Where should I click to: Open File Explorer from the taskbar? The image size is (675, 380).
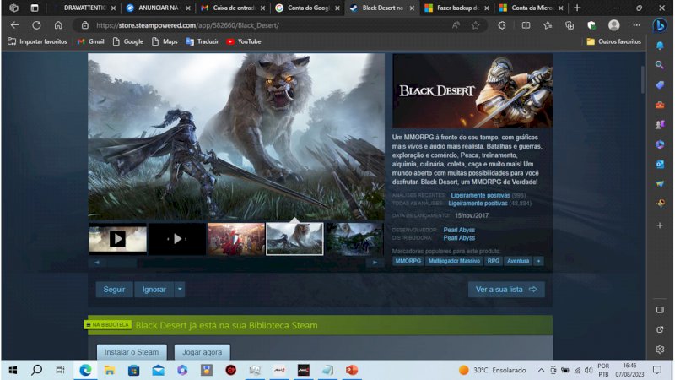[110, 370]
